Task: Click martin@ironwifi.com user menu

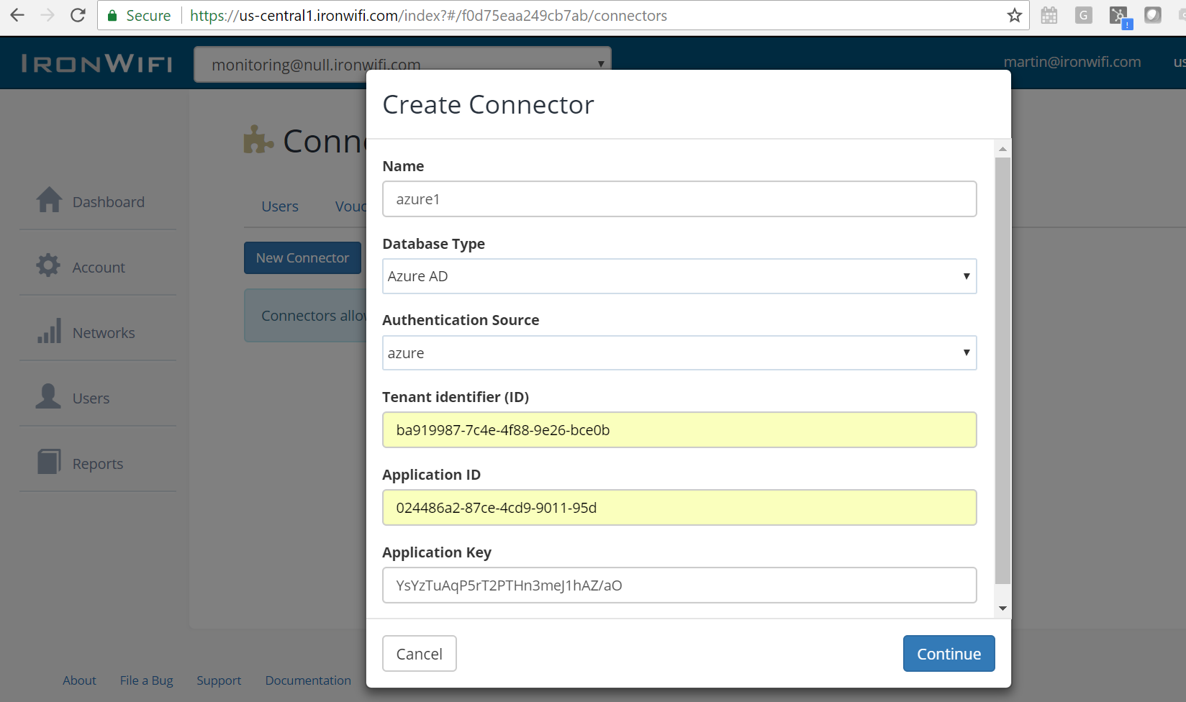Action: pyautogui.click(x=1072, y=62)
